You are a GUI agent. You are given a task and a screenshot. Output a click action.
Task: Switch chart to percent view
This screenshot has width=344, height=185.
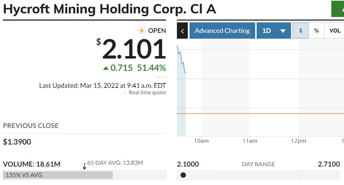[x=316, y=31]
